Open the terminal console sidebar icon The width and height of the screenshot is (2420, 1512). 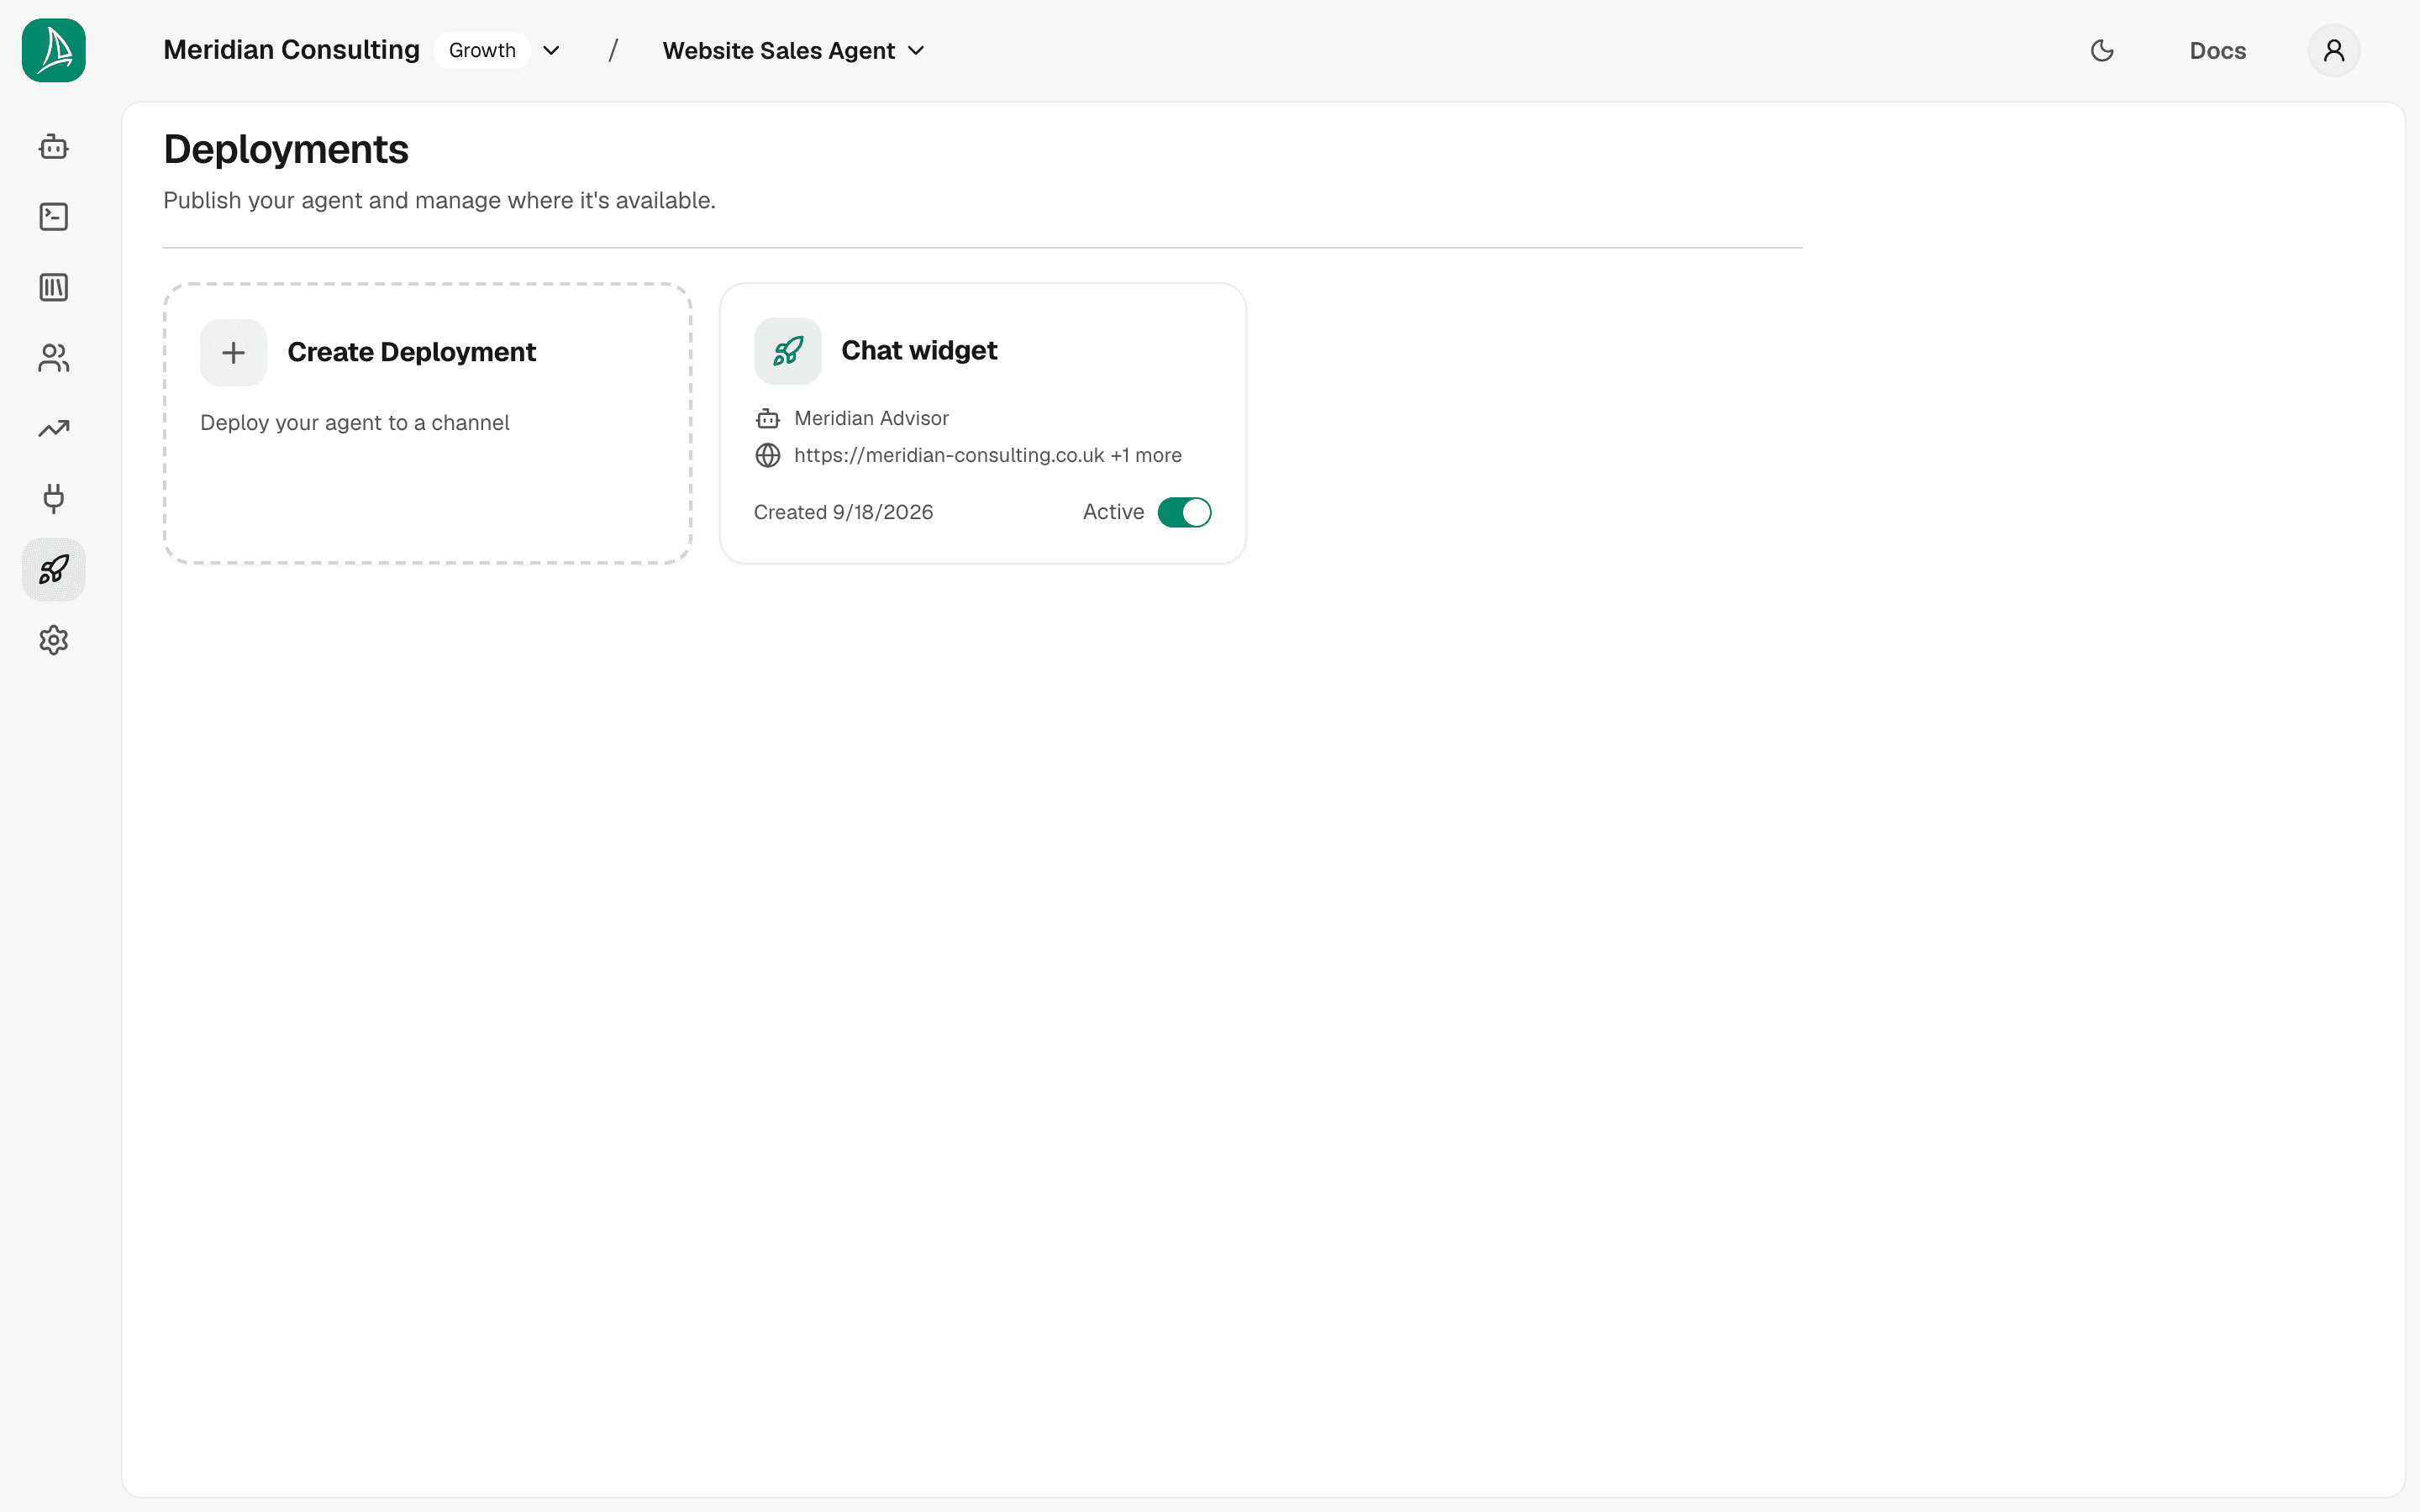[54, 217]
